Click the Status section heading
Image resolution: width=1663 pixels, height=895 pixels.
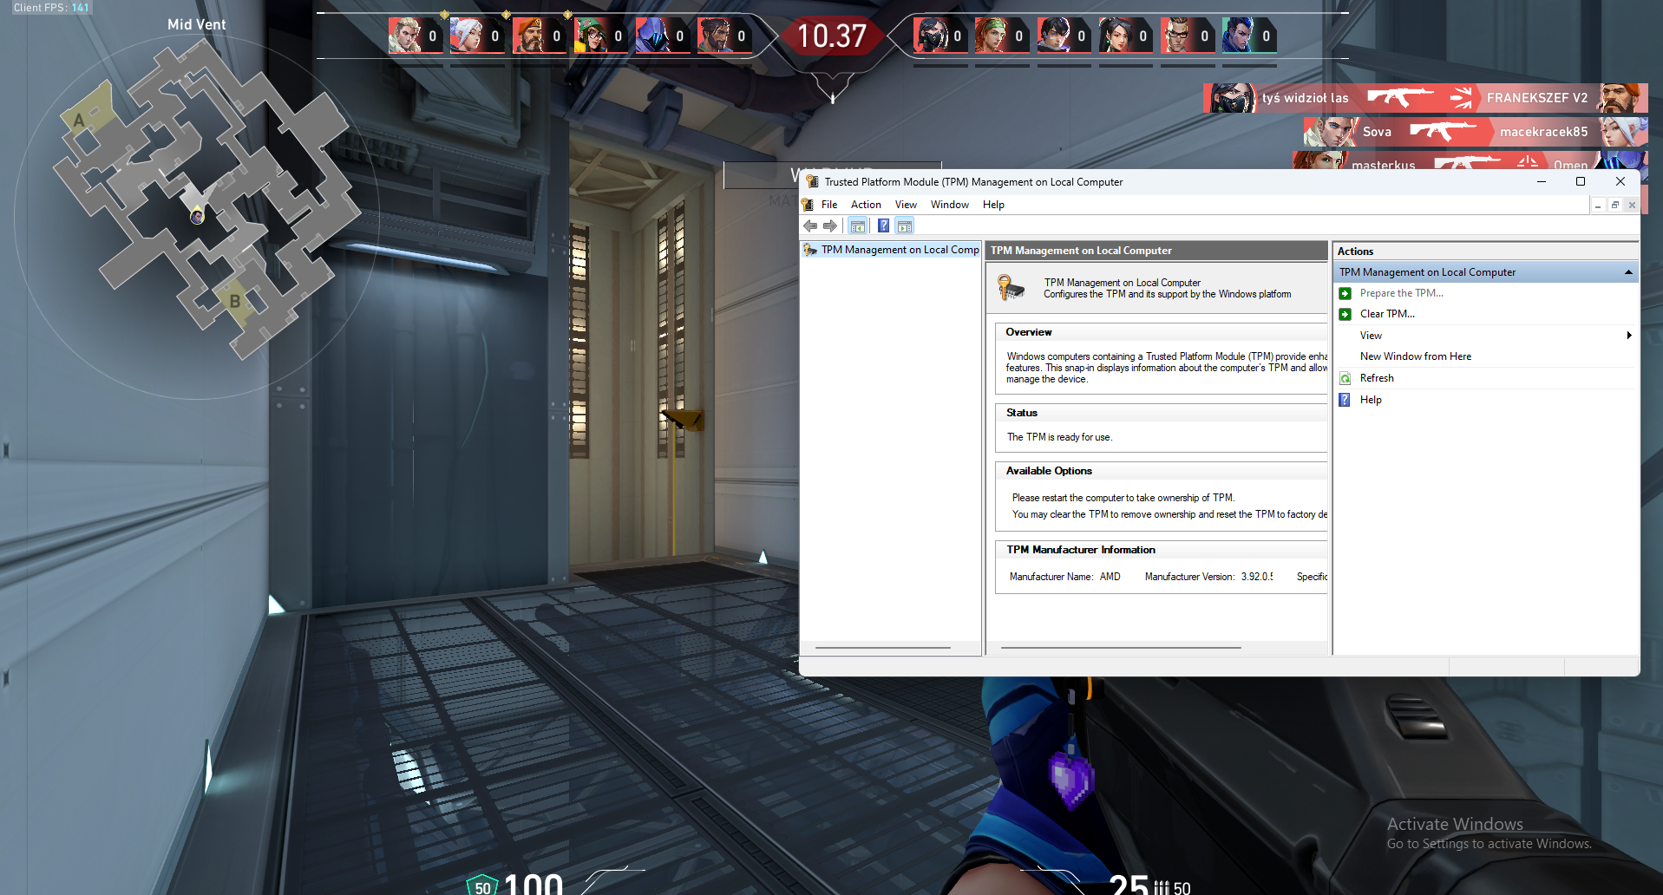[1022, 413]
